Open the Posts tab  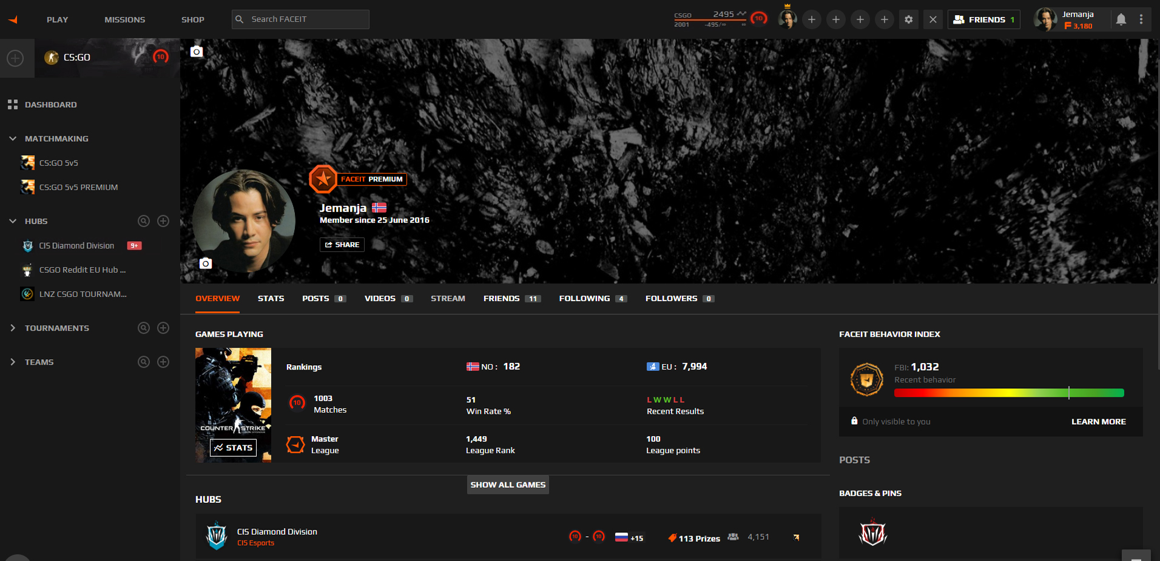[324, 299]
